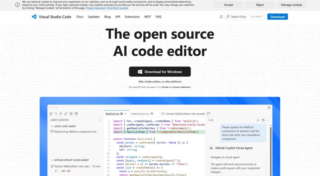Open the Agent Sessions more options ellipsis
Screen dimensions: 320x176
99,120
